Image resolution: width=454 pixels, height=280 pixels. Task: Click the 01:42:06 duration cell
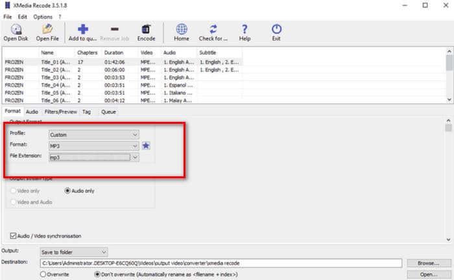click(114, 62)
